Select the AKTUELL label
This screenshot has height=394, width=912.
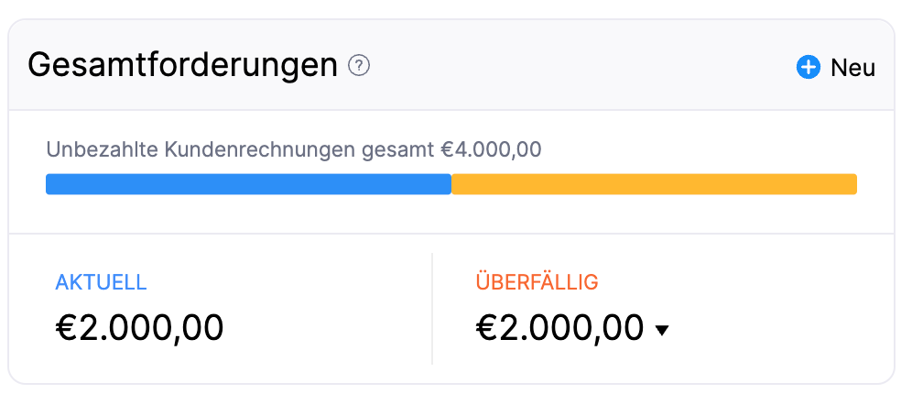[x=101, y=282]
